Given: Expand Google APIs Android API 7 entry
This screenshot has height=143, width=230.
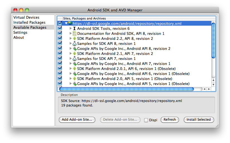Looking at the screenshot, I should point(71,64).
